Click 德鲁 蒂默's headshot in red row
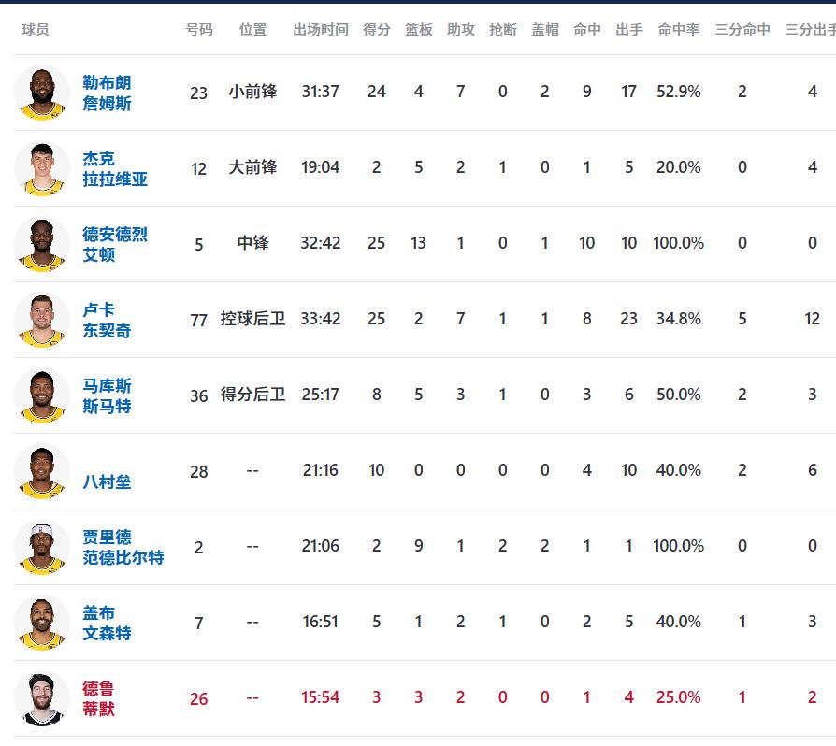This screenshot has width=836, height=746. (42, 698)
